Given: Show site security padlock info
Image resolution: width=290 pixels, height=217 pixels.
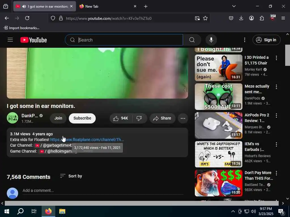Looking at the screenshot, I should (x=61, y=18).
